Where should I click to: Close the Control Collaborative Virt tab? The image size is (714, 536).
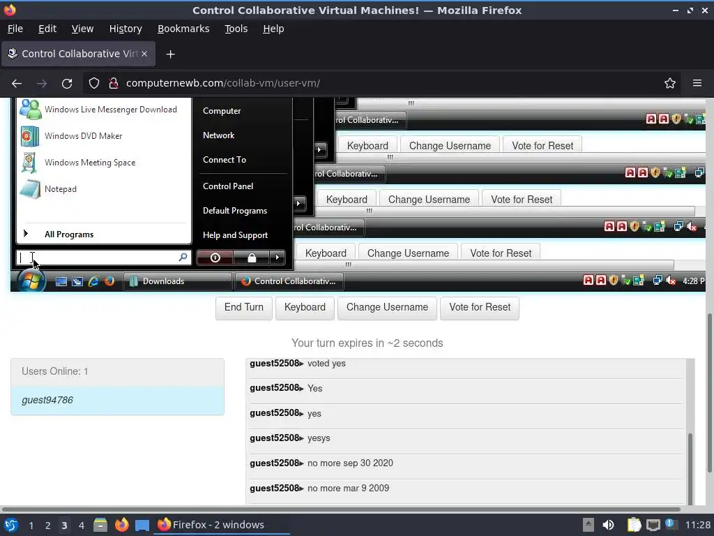tap(144, 54)
